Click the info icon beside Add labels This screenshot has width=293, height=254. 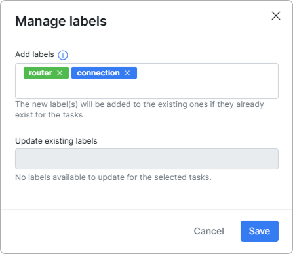click(63, 55)
